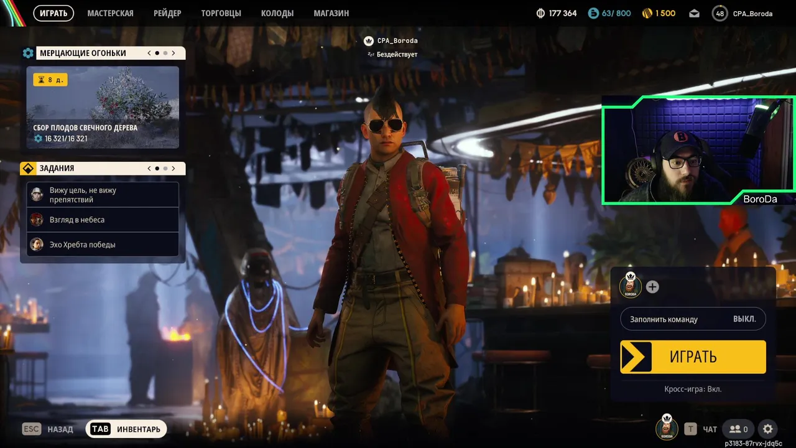Open the mail envelope icon
The width and height of the screenshot is (796, 448).
point(694,13)
